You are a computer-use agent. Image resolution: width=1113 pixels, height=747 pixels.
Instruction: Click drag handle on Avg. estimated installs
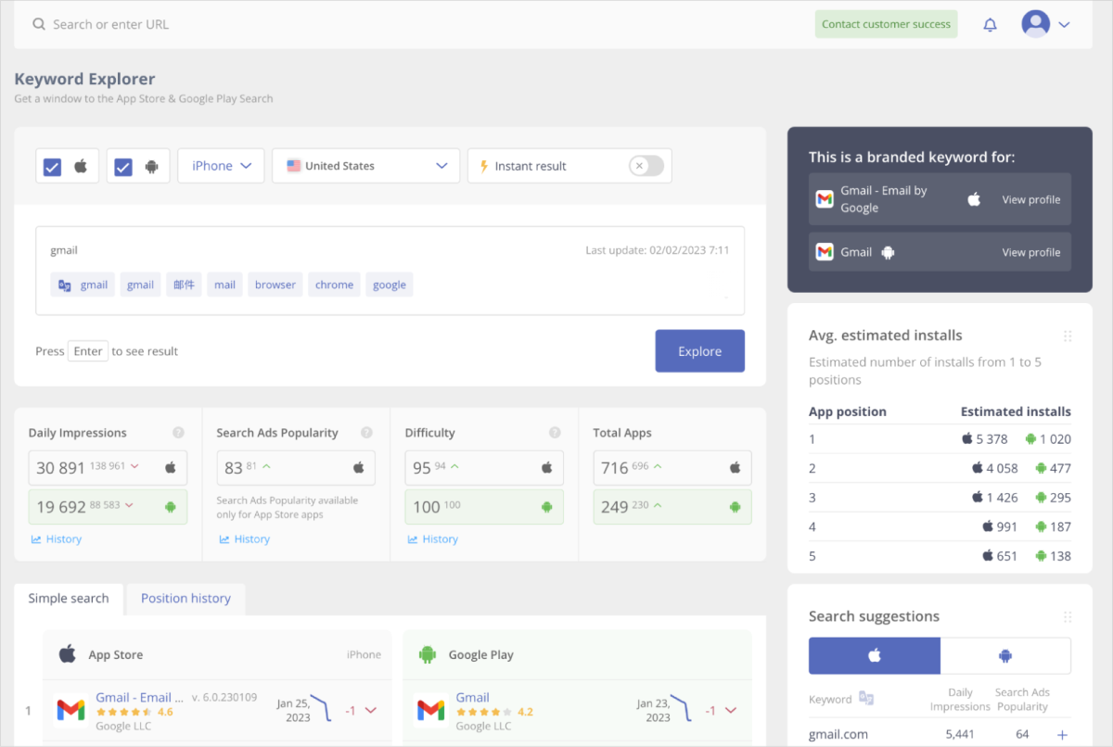[1068, 336]
